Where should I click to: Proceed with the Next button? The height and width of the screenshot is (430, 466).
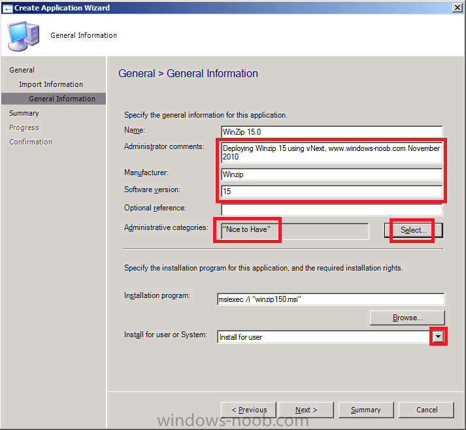pyautogui.click(x=306, y=410)
